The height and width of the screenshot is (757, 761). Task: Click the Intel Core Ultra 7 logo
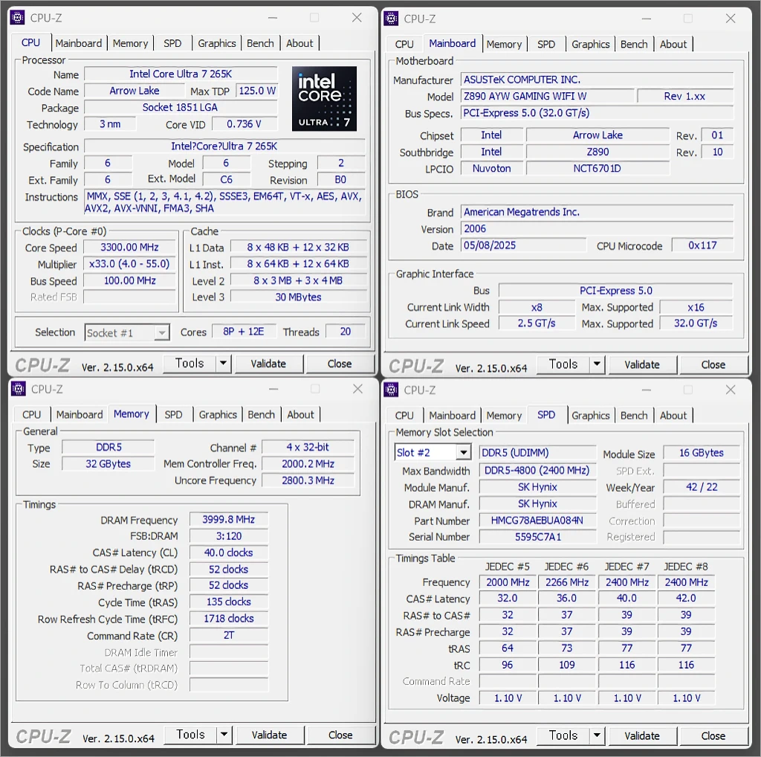[x=324, y=99]
